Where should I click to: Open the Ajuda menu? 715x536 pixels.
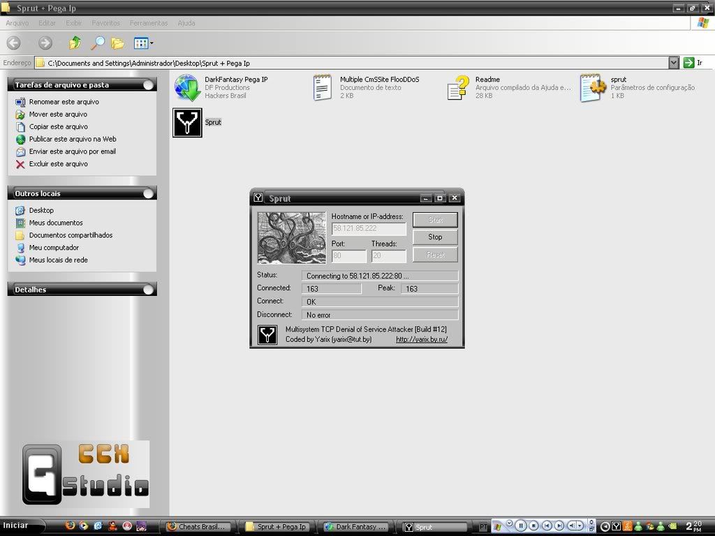(x=186, y=23)
